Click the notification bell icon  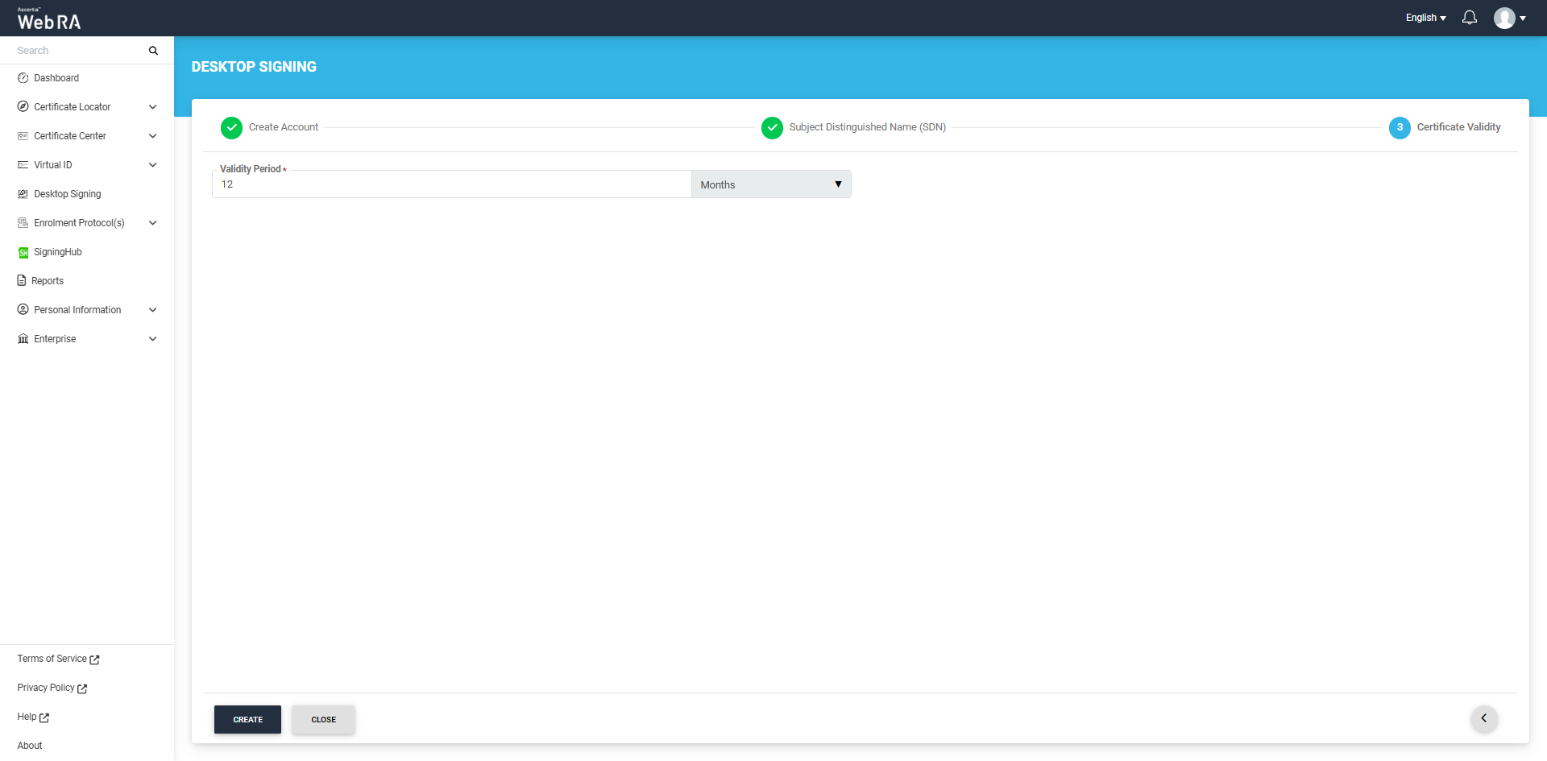click(x=1469, y=18)
